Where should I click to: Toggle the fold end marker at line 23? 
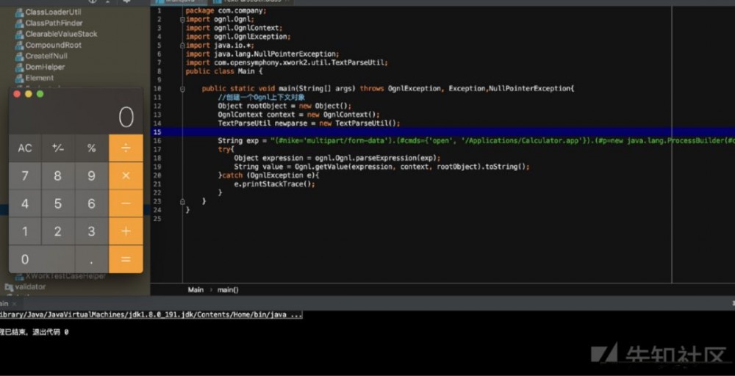tap(182, 201)
